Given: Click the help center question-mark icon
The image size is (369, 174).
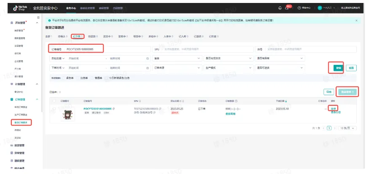Looking at the screenshot, I should [x=299, y=8].
